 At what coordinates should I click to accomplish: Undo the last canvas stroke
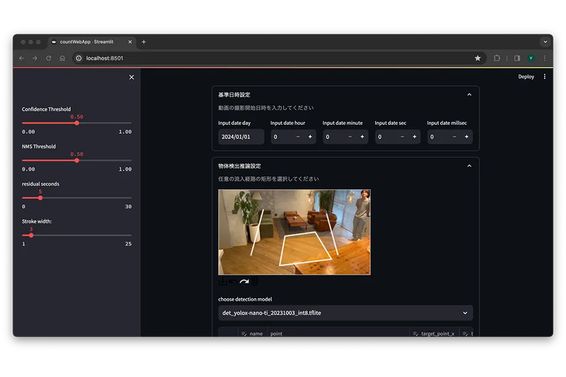pos(233,282)
